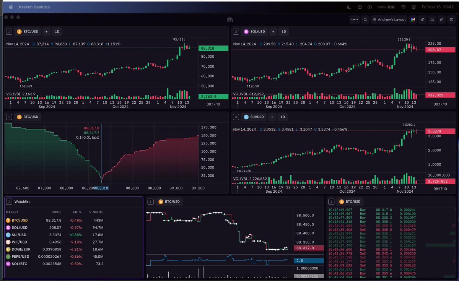Screen dimensions: 459x281
Task: Open the Andrew's Layout selector
Action: 389,19
